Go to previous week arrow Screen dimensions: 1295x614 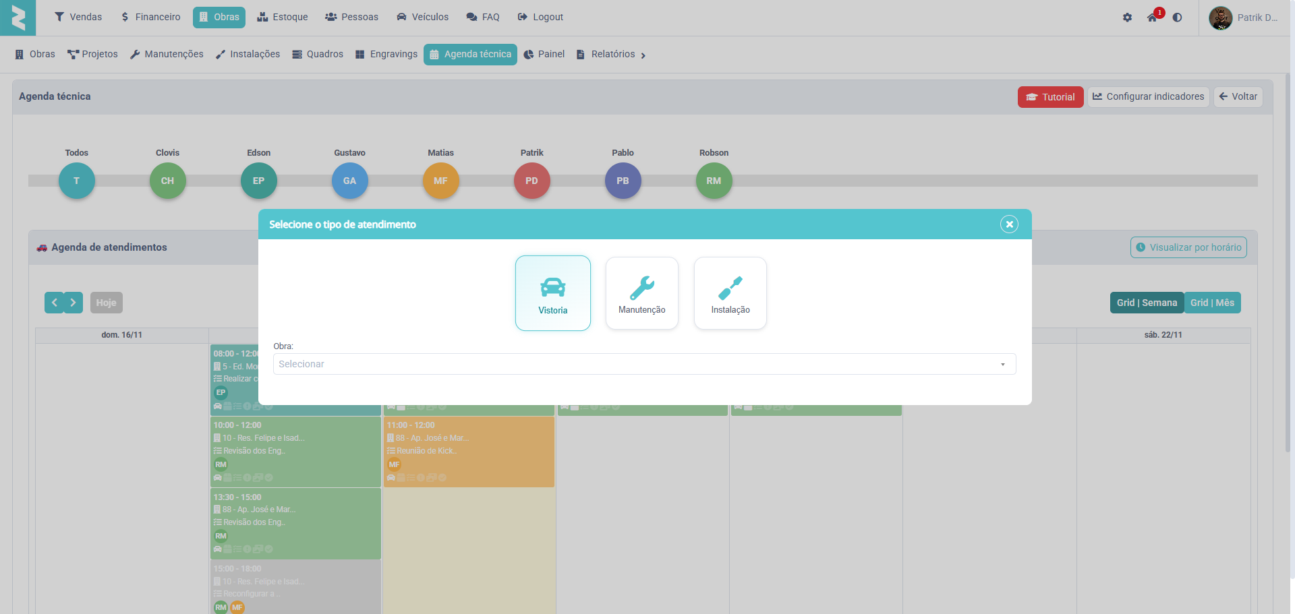click(x=55, y=303)
